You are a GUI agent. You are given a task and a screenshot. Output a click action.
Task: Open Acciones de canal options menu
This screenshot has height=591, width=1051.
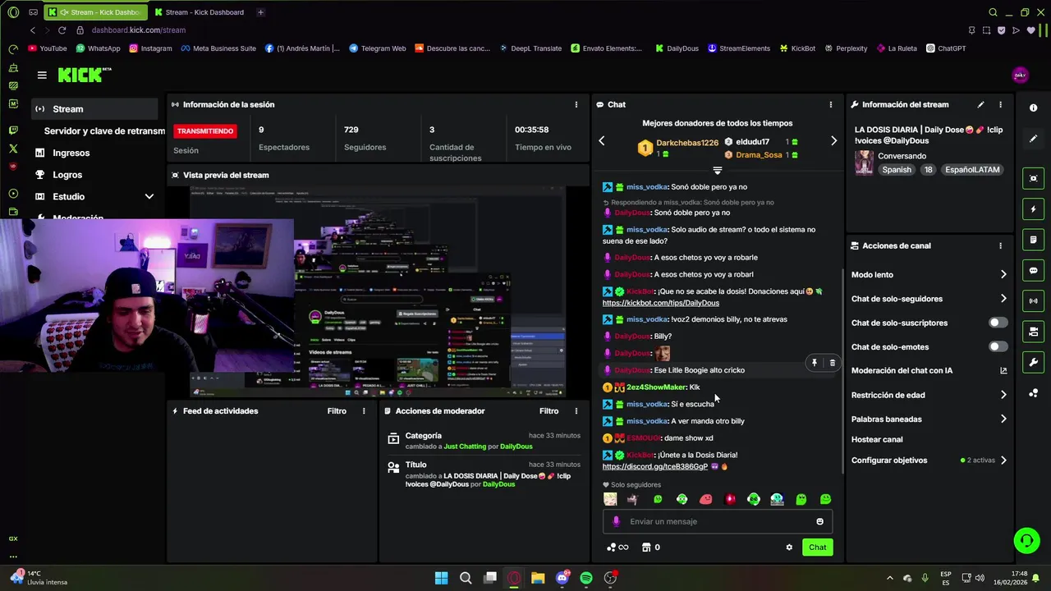[x=1000, y=245]
